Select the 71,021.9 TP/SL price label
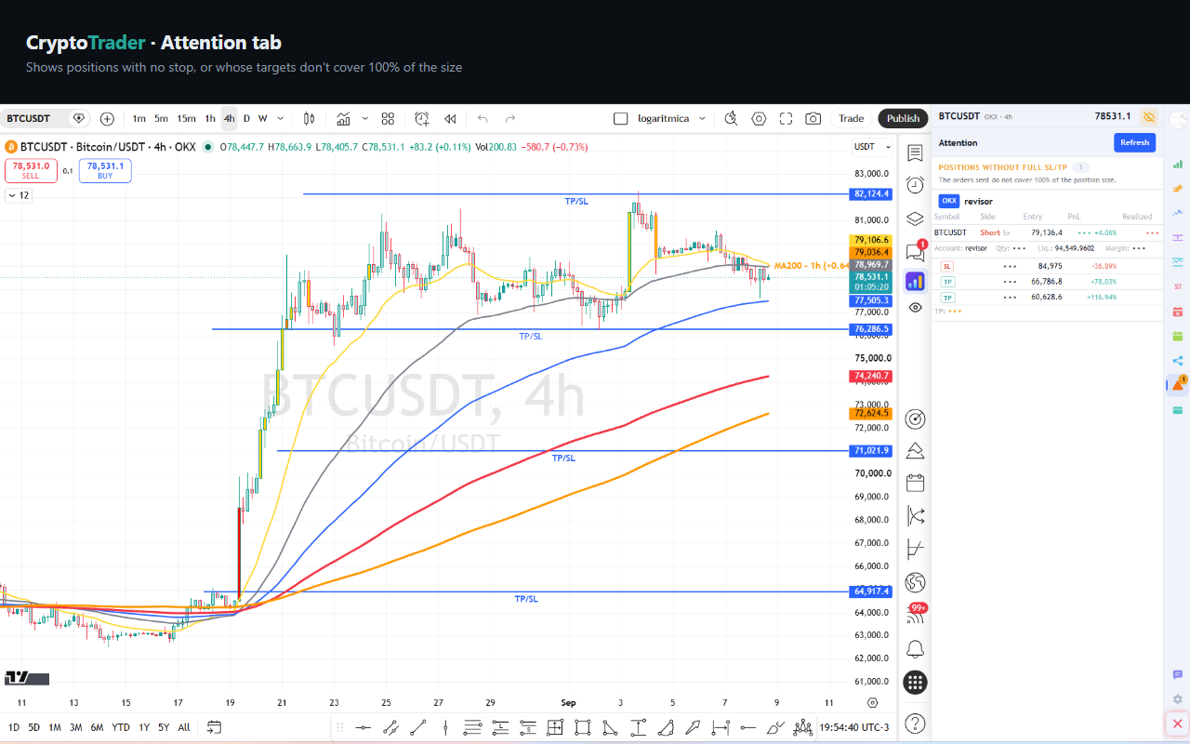The image size is (1190, 744). pyautogui.click(x=871, y=450)
